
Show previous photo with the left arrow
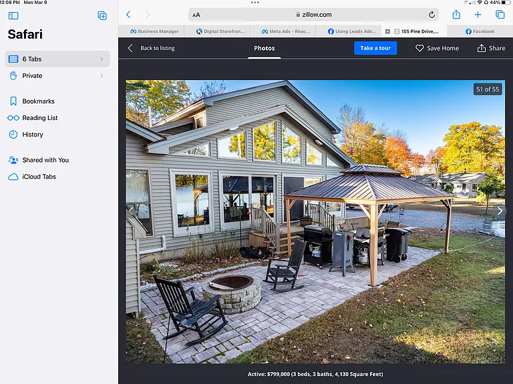coord(131,211)
